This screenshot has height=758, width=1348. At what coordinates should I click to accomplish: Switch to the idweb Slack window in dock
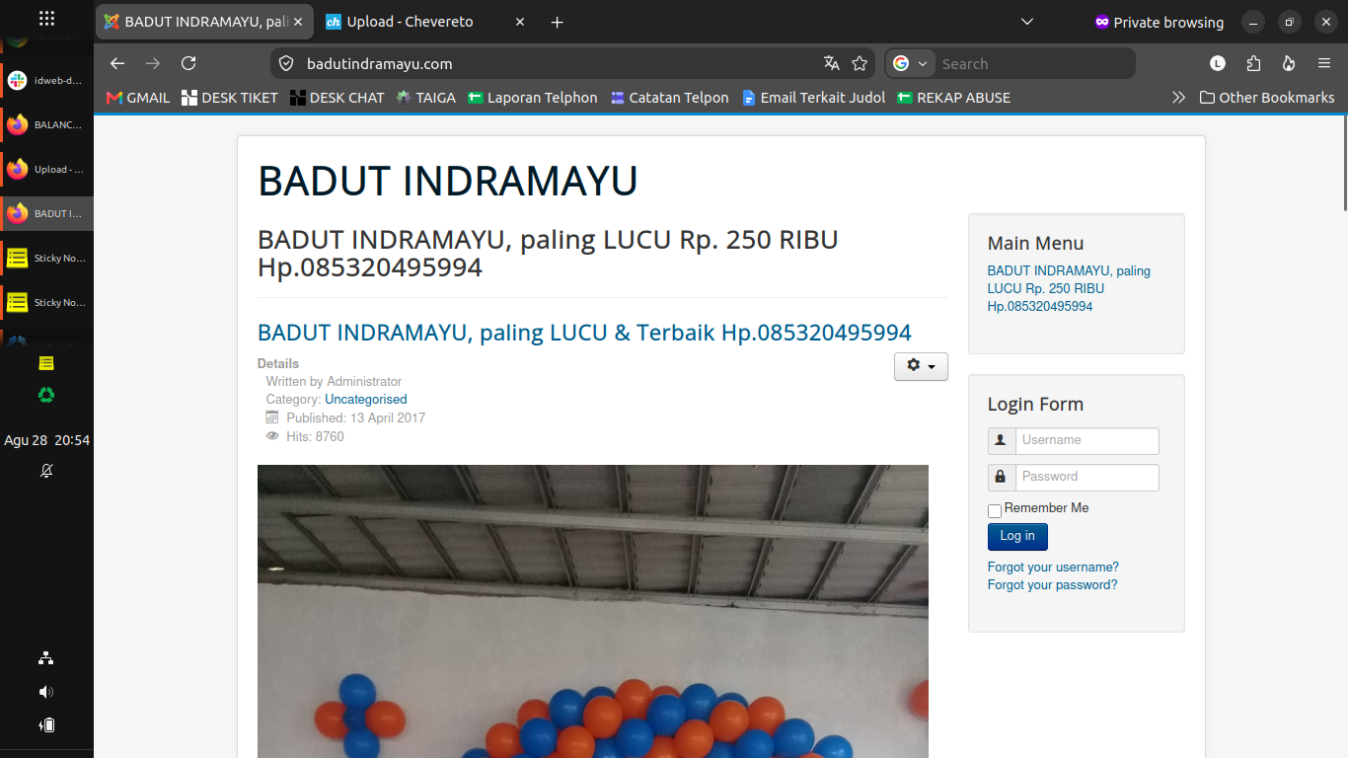[x=46, y=81]
